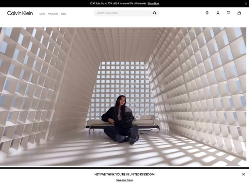
Task: Open the store locator pin icon
Action: (x=207, y=13)
